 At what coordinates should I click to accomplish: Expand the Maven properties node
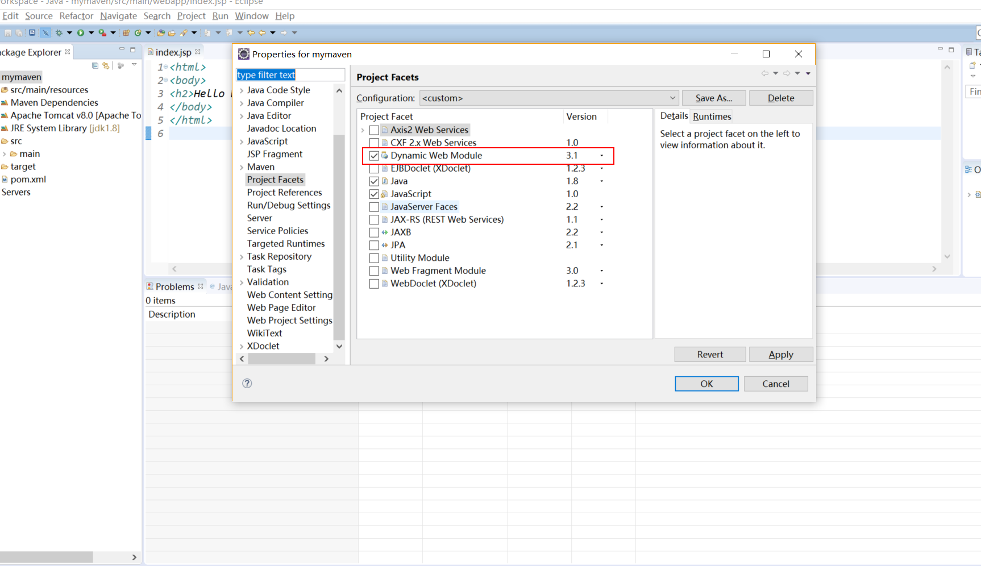(x=242, y=167)
